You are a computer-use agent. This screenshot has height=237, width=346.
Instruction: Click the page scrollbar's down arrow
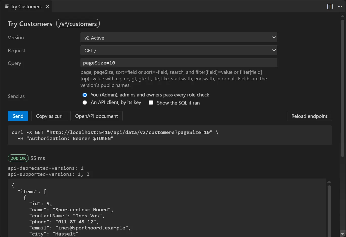tap(342, 233)
